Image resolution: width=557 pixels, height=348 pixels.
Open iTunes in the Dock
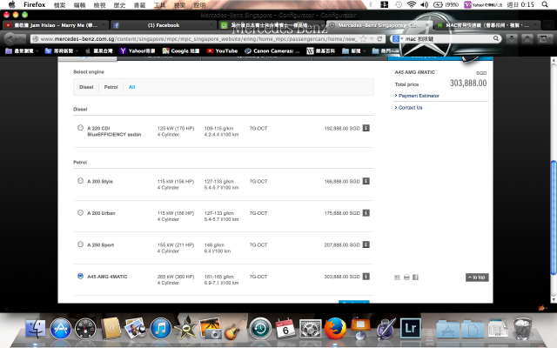(160, 328)
